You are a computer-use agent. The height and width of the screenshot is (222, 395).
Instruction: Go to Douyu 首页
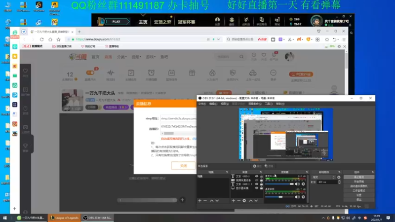(95, 57)
